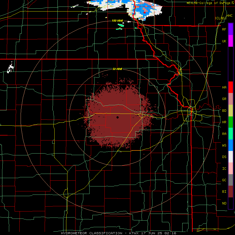The width and height of the screenshot is (235, 235).
Task: Select the 'WS' legend label text
Action: pyautogui.click(x=224, y=145)
